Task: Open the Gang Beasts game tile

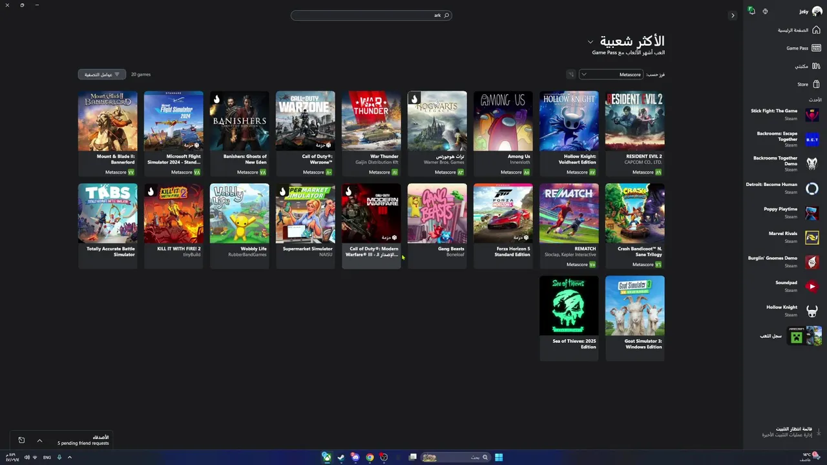Action: point(437,225)
